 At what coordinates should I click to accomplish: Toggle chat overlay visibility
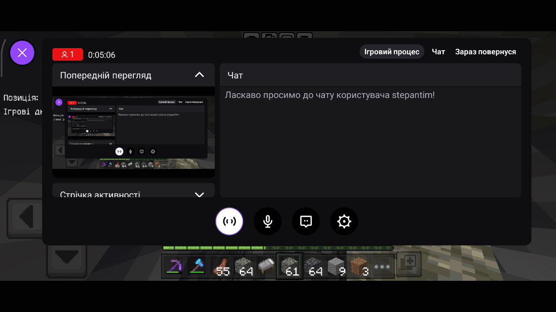coord(306,221)
